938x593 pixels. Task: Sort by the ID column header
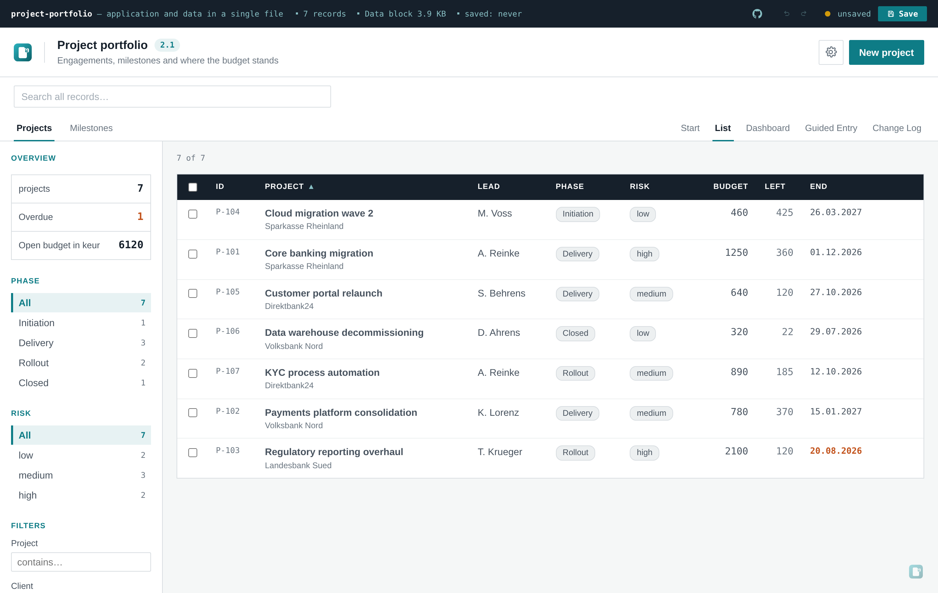click(220, 187)
